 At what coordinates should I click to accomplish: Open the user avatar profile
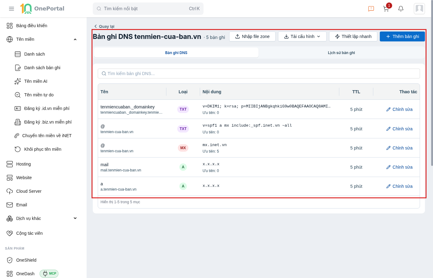tap(419, 9)
